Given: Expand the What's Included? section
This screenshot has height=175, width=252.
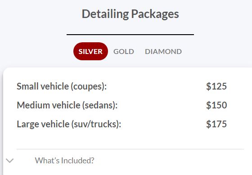Looking at the screenshot, I should 64,161.
